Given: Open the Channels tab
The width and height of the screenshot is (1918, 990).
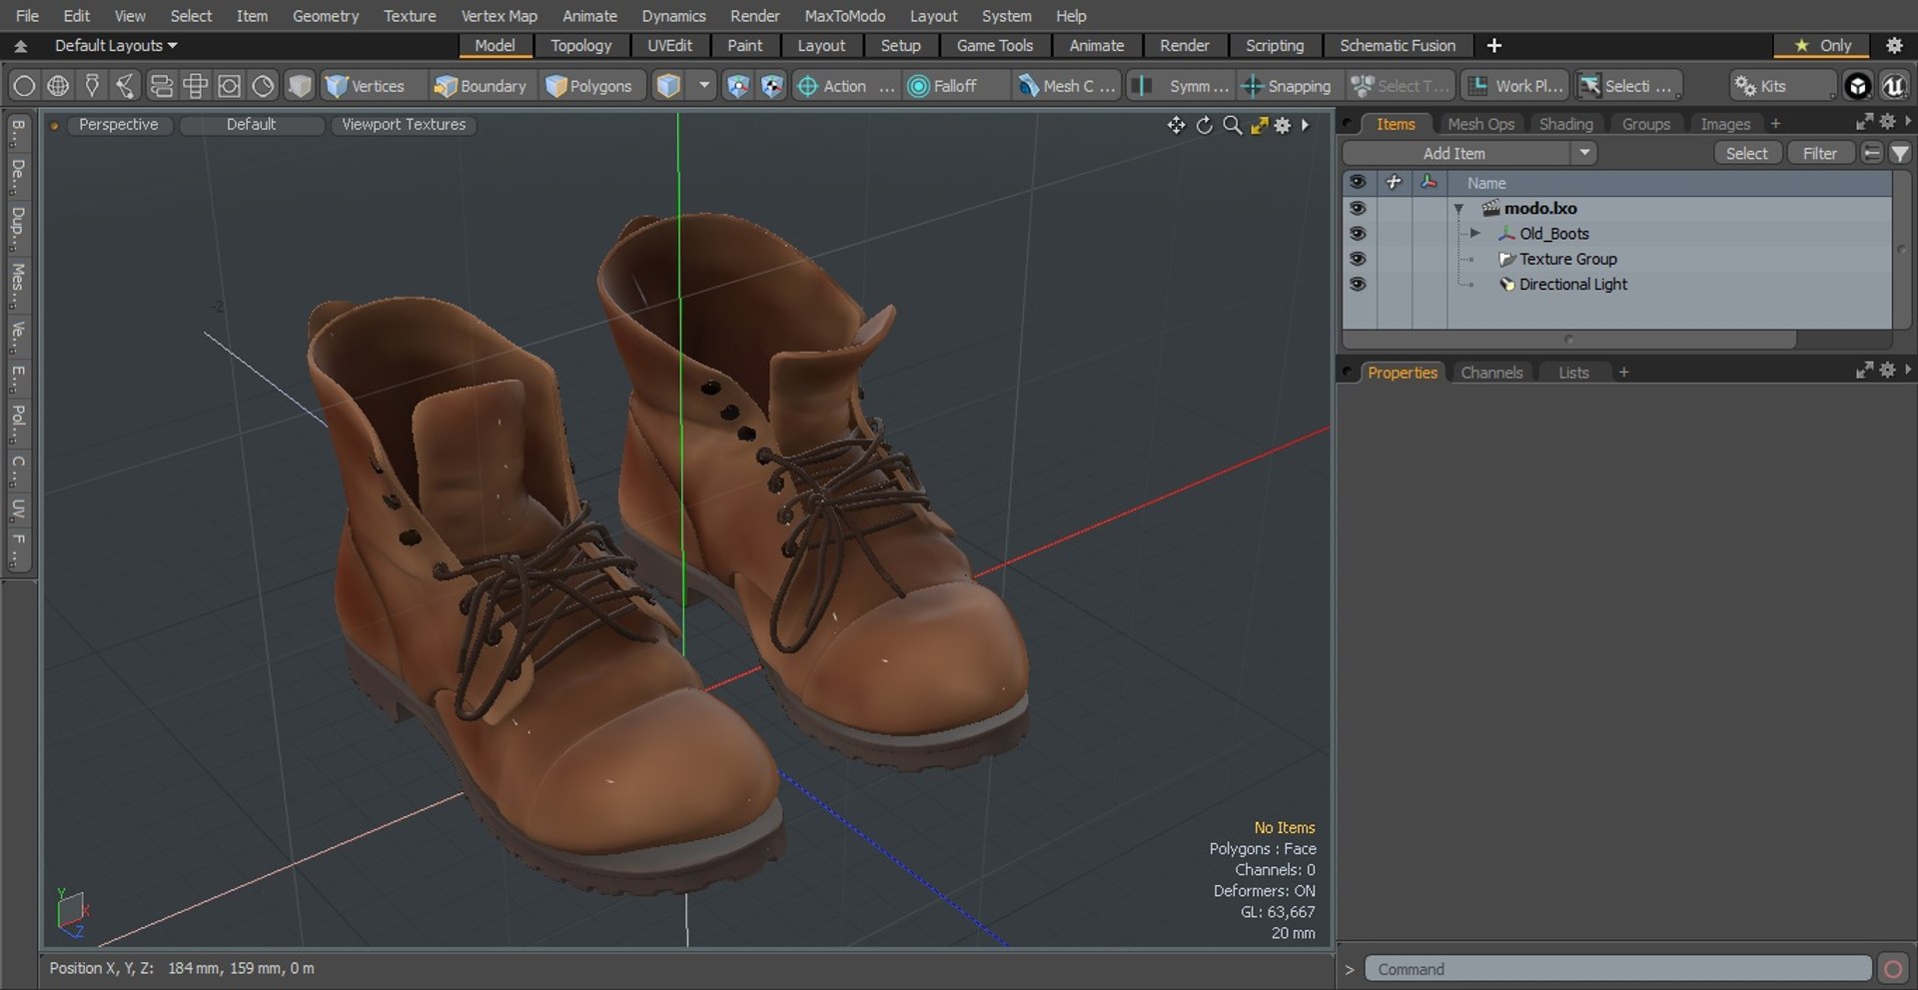Looking at the screenshot, I should (1491, 373).
